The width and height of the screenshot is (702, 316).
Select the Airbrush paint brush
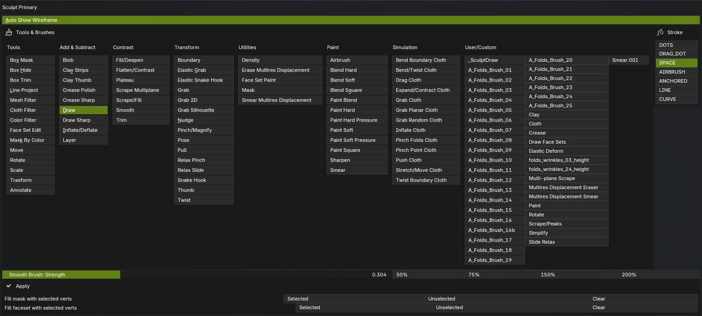pos(357,60)
